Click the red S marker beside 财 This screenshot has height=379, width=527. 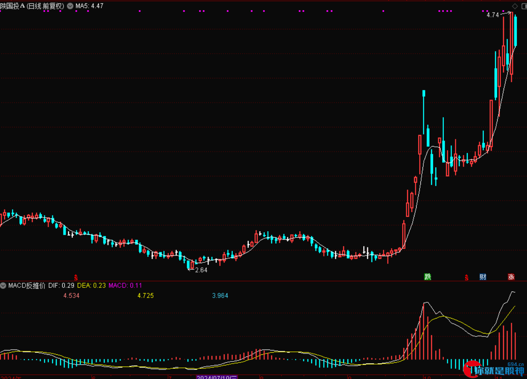tap(466, 277)
